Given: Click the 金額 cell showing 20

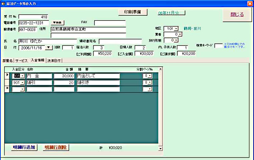Looking at the screenshot, I should (x=64, y=83).
